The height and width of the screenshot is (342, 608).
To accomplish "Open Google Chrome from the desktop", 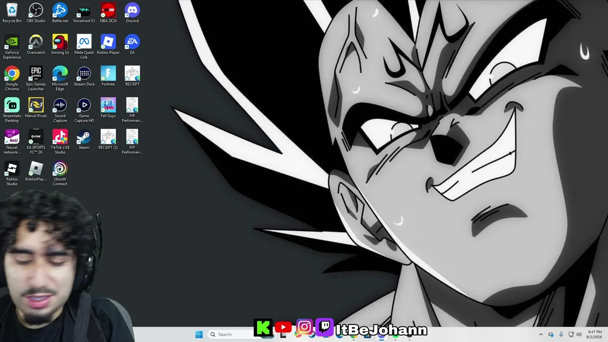I will [12, 79].
